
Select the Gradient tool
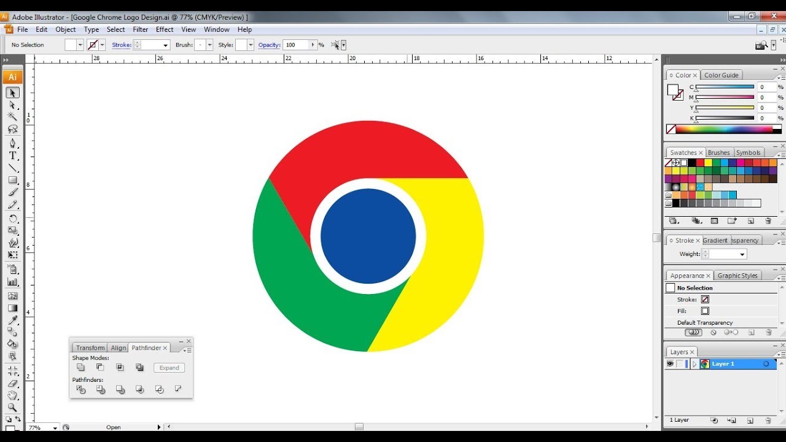pos(12,308)
